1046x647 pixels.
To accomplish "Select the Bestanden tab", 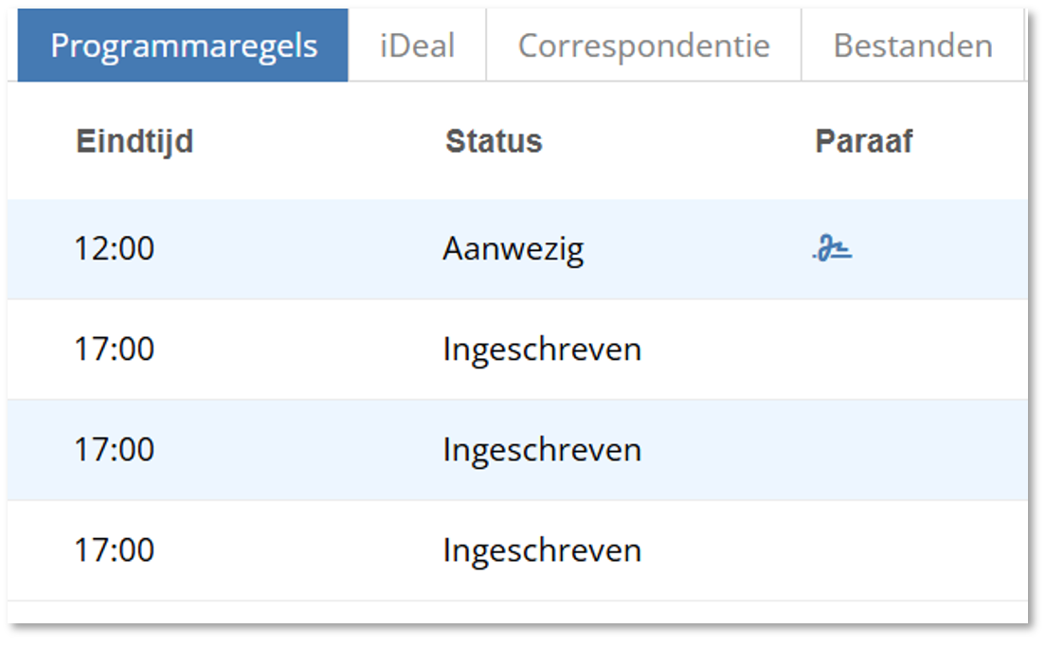I will pos(912,45).
